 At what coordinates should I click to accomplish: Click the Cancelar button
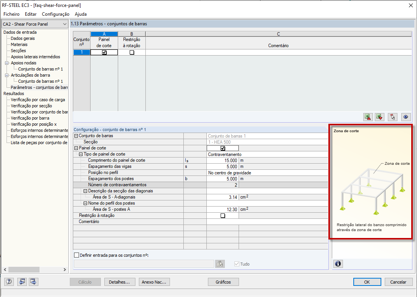(x=398, y=282)
